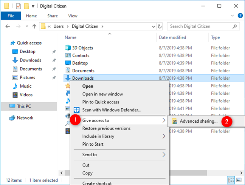The image size is (245, 185).
Task: Expand the Give access to submenu
Action: [119, 120]
